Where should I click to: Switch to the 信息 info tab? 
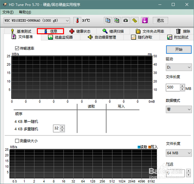pyautogui.click(x=50, y=31)
